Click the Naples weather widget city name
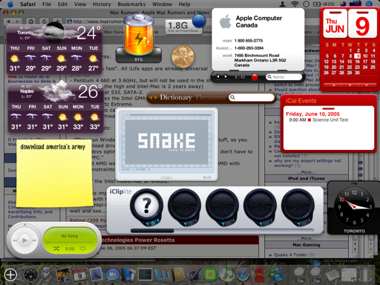 [27, 91]
